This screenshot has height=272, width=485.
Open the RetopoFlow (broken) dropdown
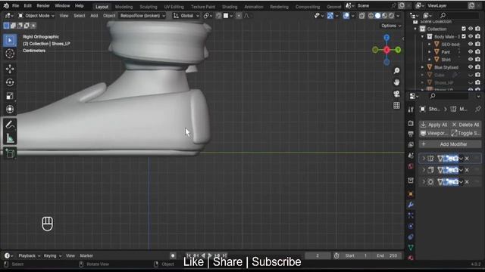pyautogui.click(x=142, y=16)
